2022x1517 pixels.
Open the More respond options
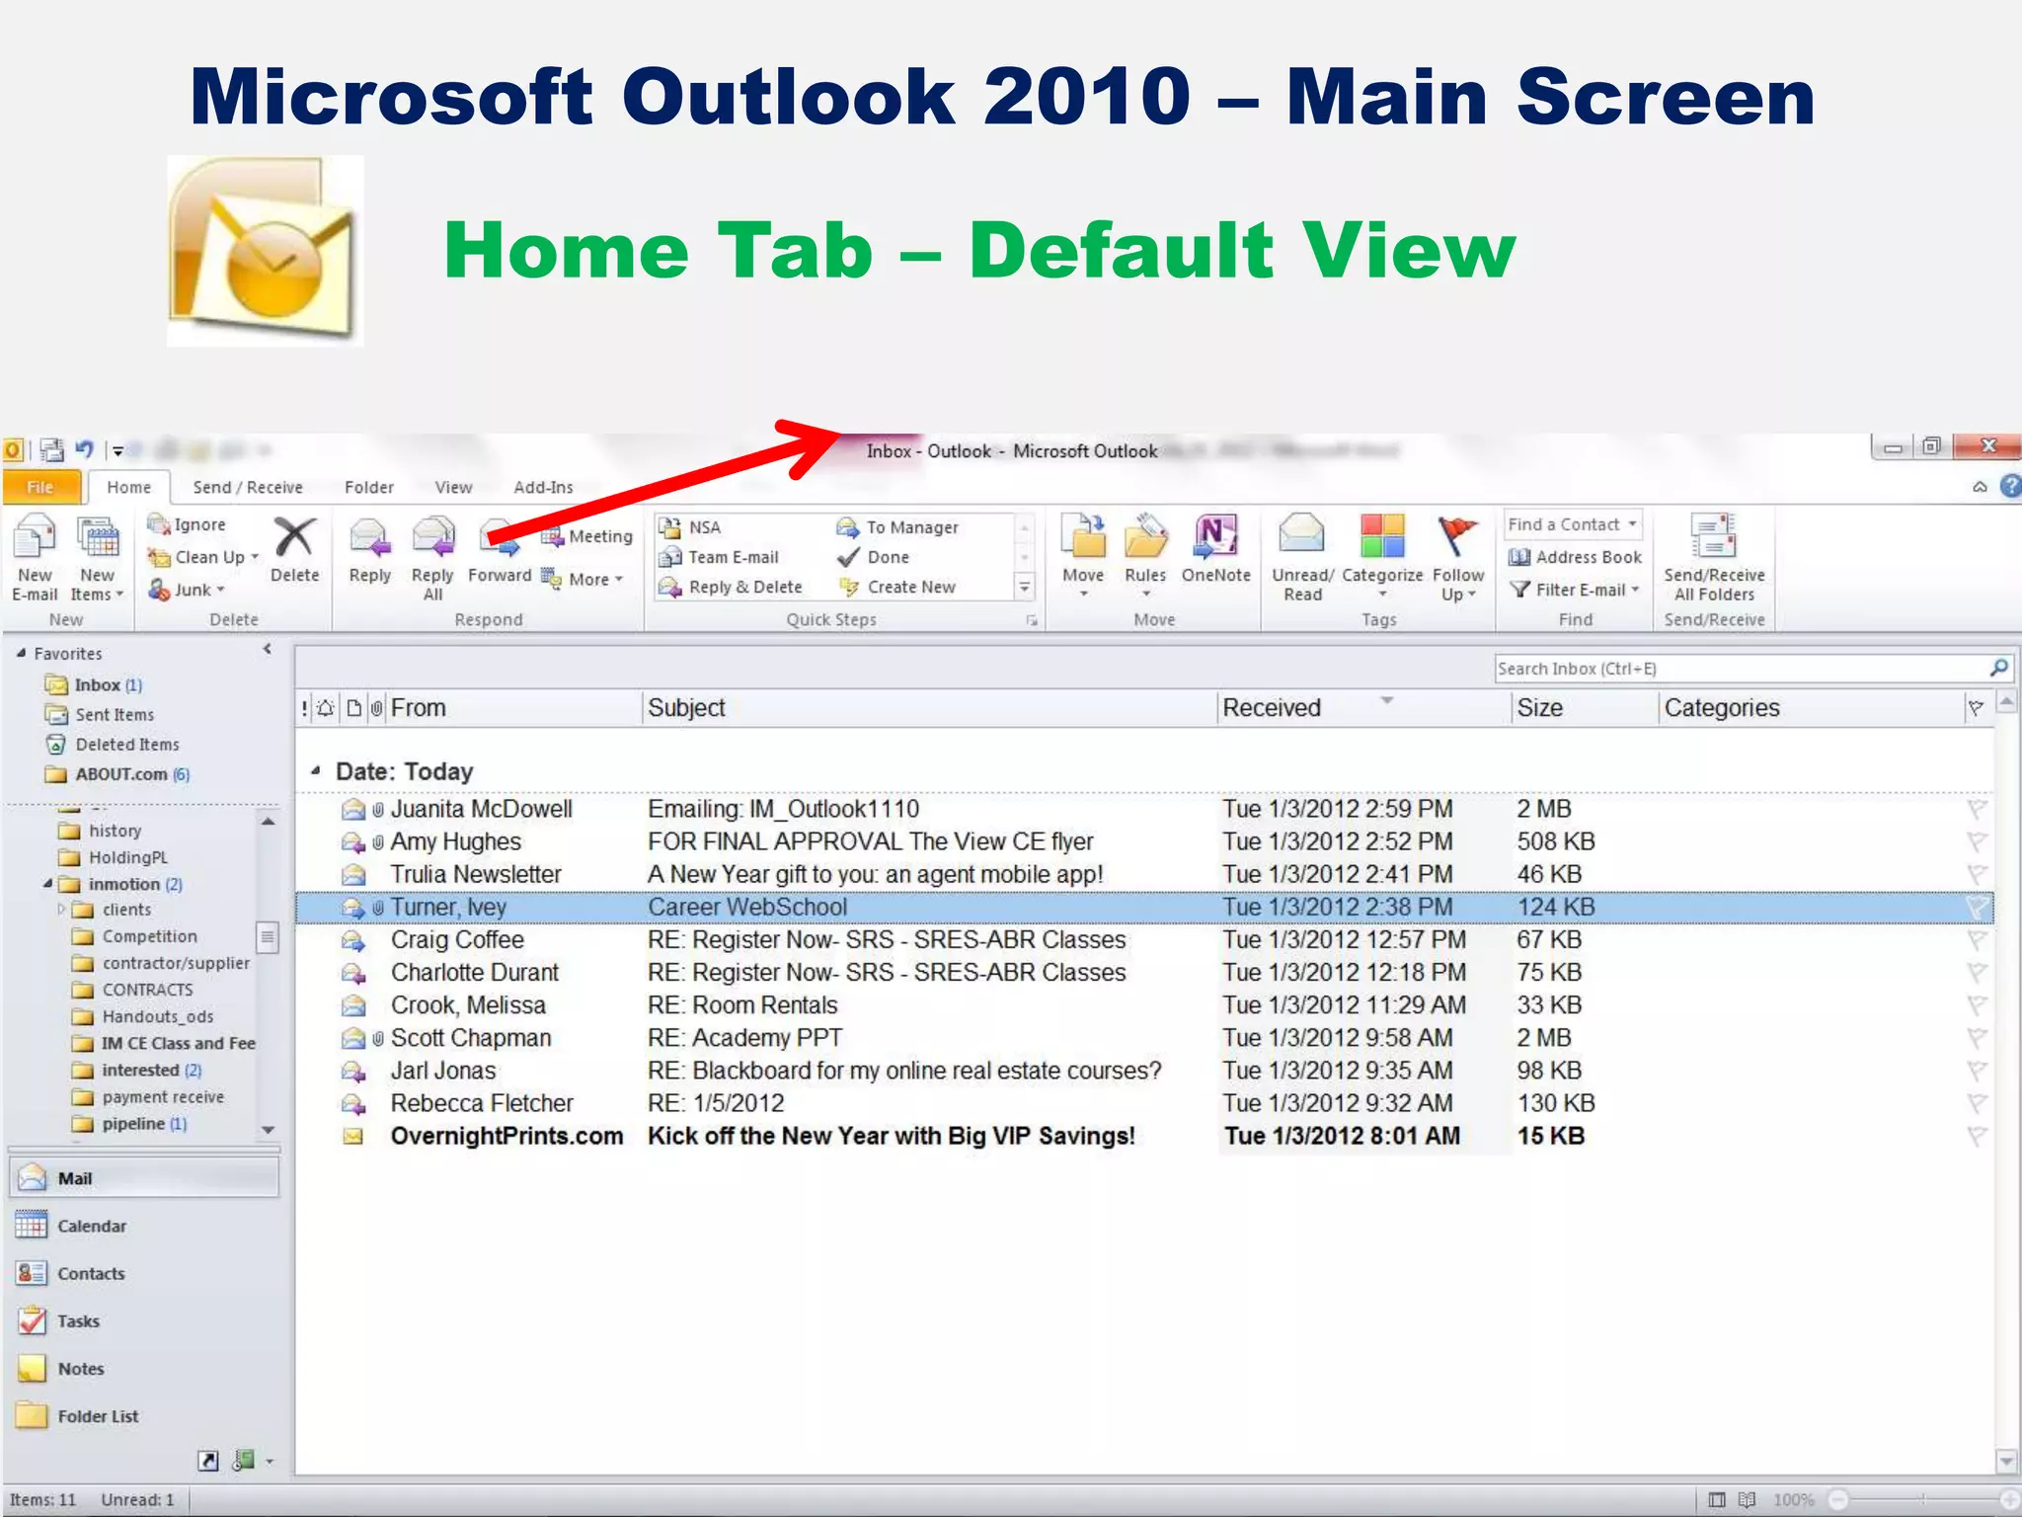pos(583,580)
